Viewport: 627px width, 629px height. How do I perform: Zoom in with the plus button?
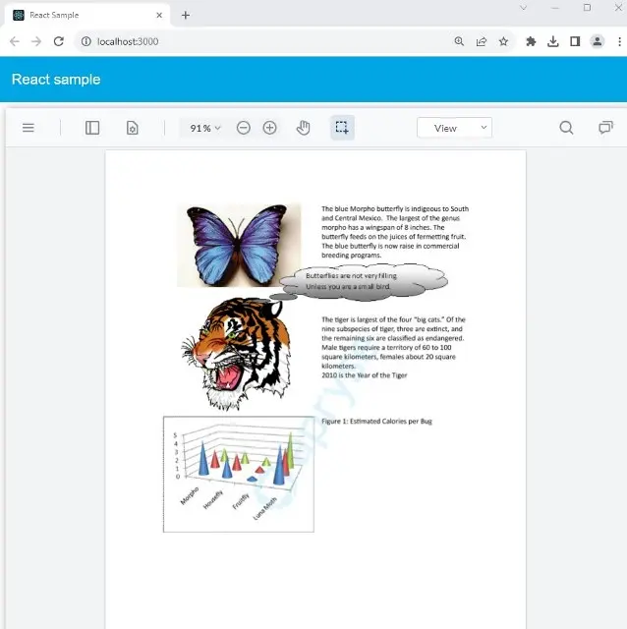click(x=269, y=128)
